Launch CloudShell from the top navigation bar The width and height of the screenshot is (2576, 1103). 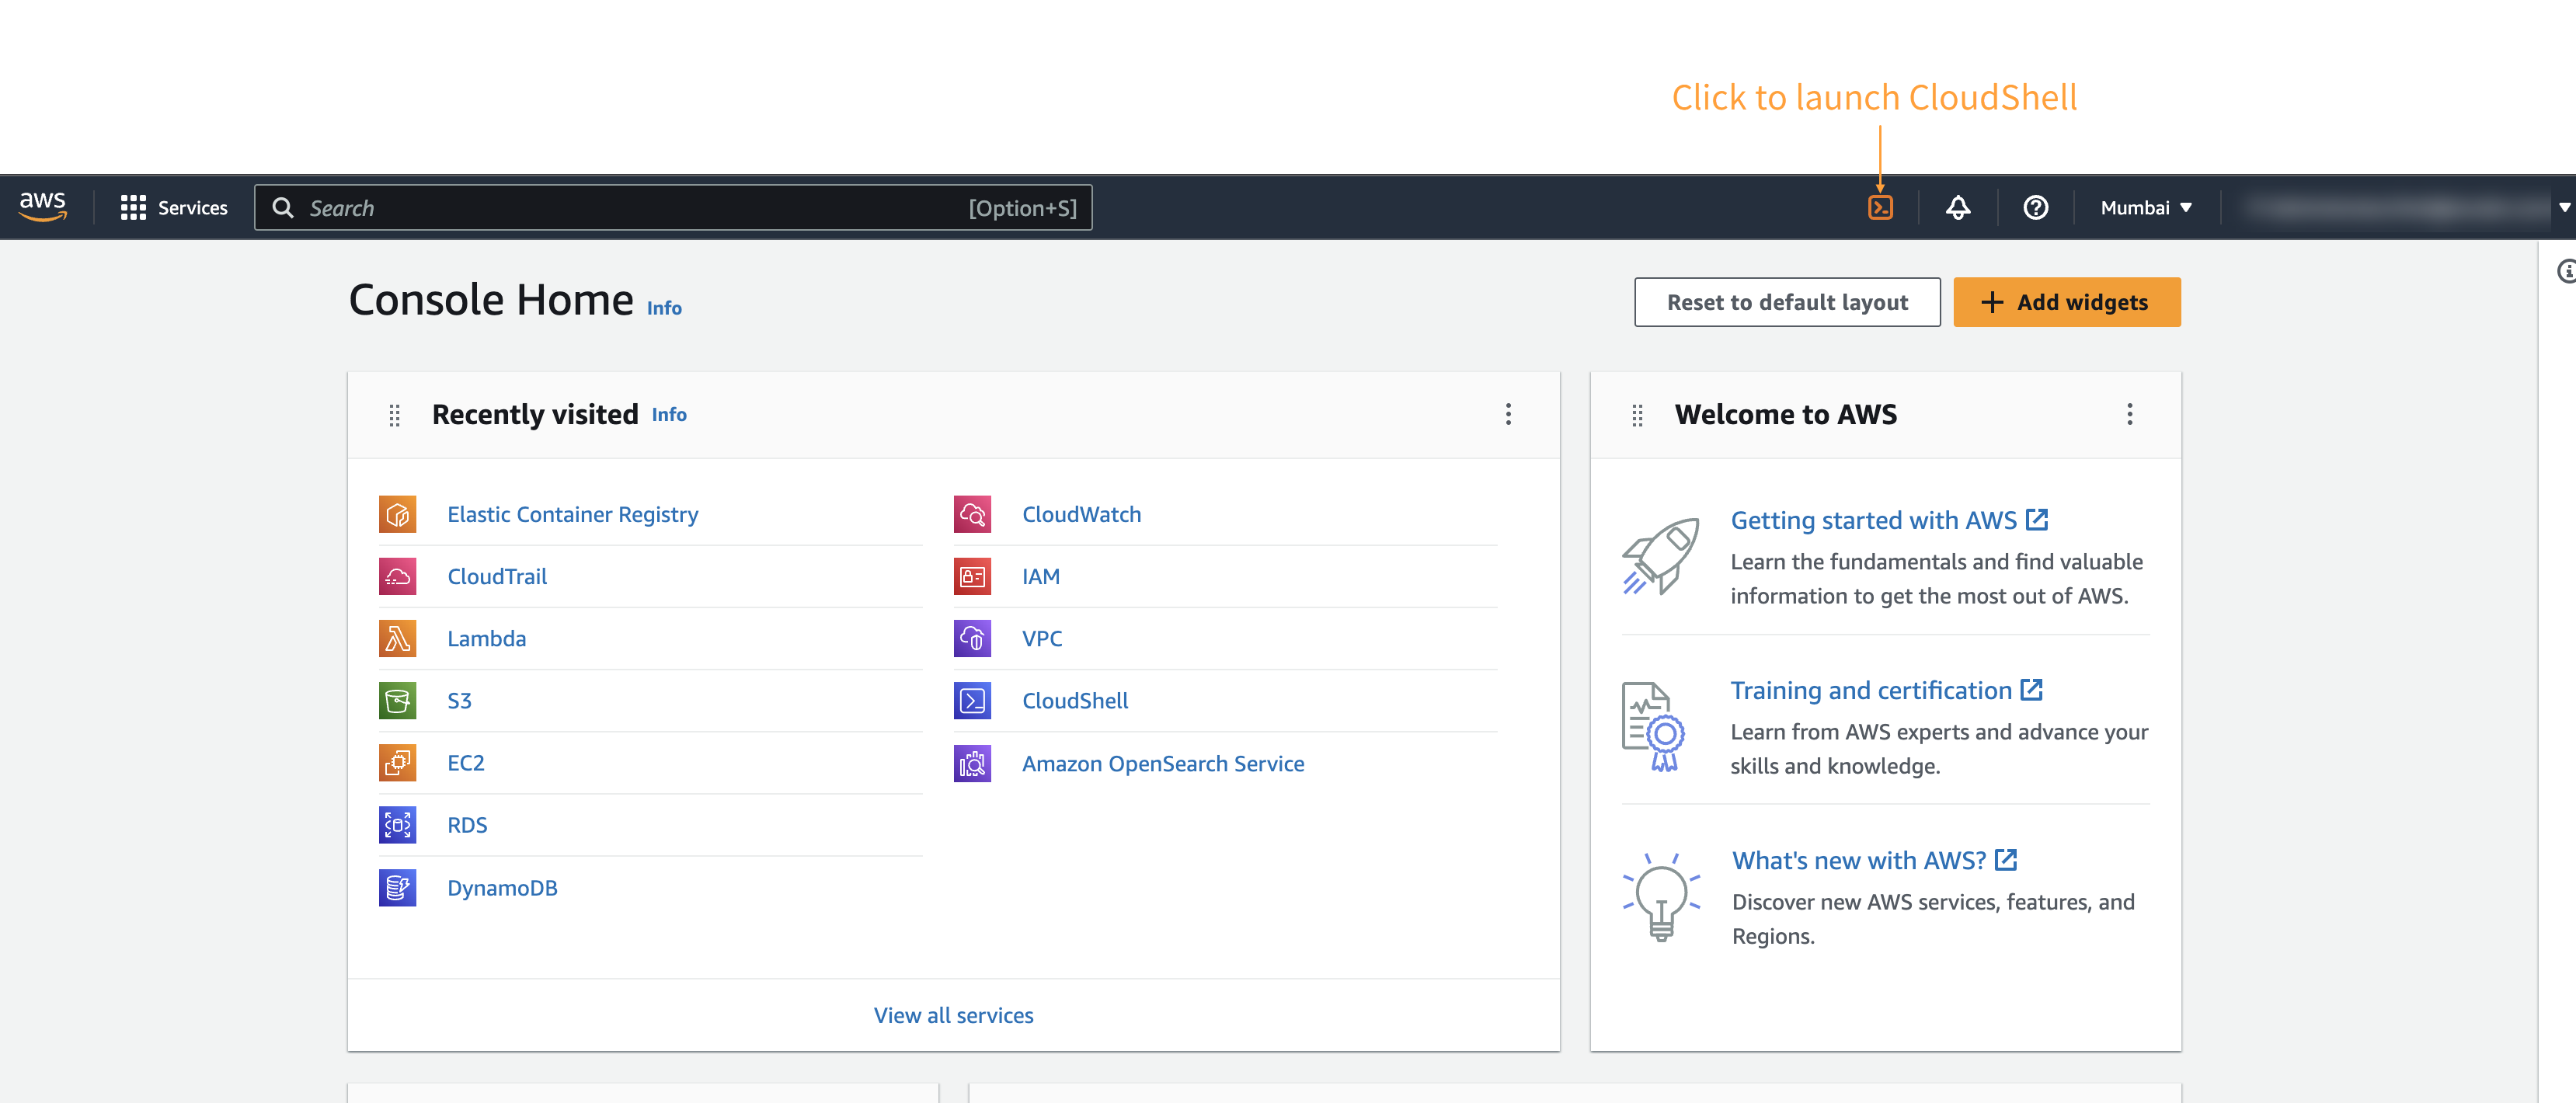tap(1881, 207)
